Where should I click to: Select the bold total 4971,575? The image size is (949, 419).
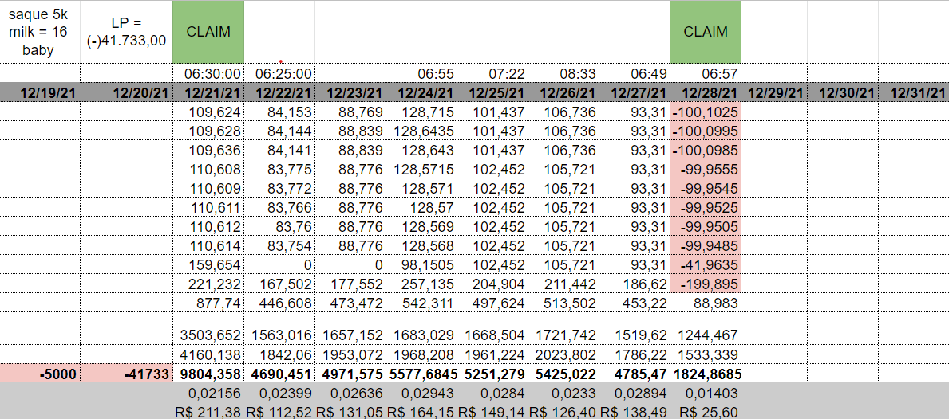click(350, 374)
